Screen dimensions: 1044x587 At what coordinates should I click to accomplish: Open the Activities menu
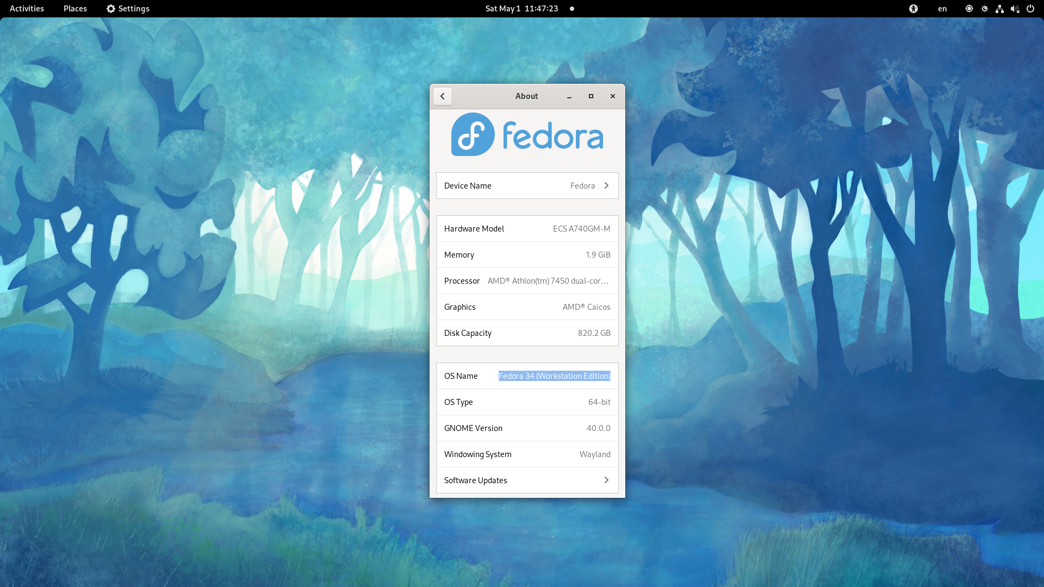[x=27, y=8]
